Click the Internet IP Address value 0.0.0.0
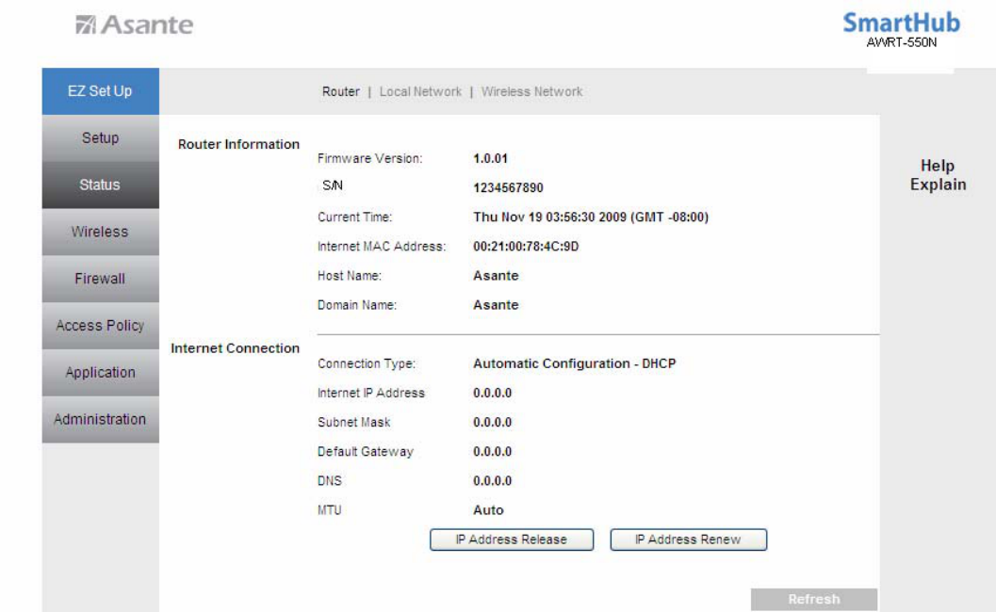 (x=492, y=393)
